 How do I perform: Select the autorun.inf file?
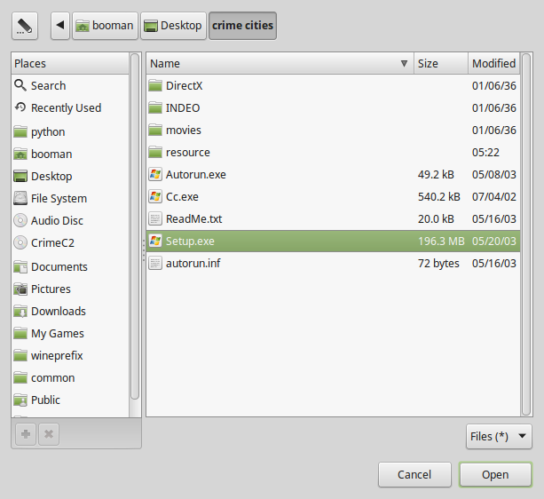point(333,264)
